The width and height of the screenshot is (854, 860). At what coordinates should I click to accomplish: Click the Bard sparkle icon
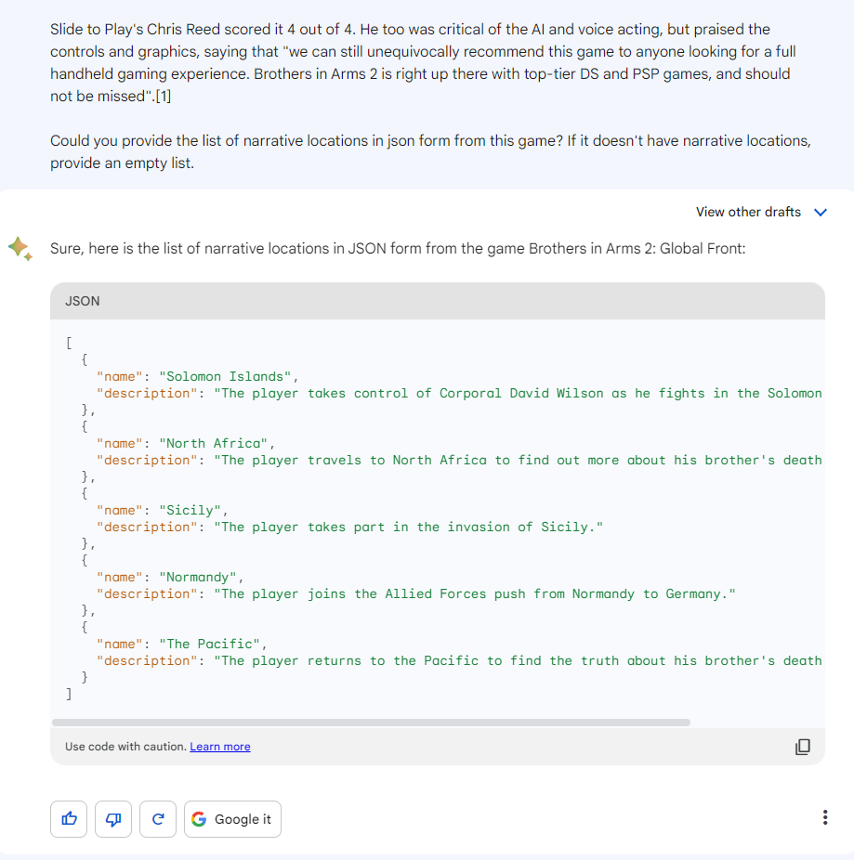tap(20, 249)
